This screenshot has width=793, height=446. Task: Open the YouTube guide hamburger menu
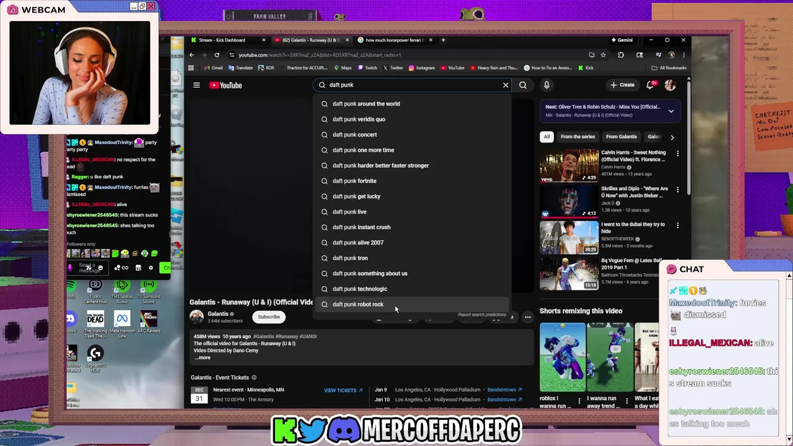(x=196, y=85)
